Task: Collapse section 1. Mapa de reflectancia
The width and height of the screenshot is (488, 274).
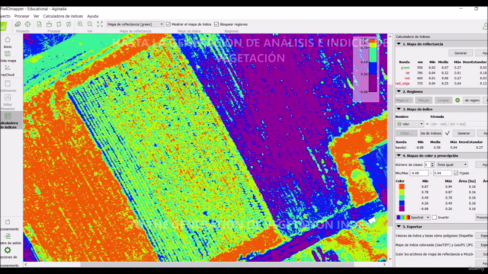Action: point(399,44)
